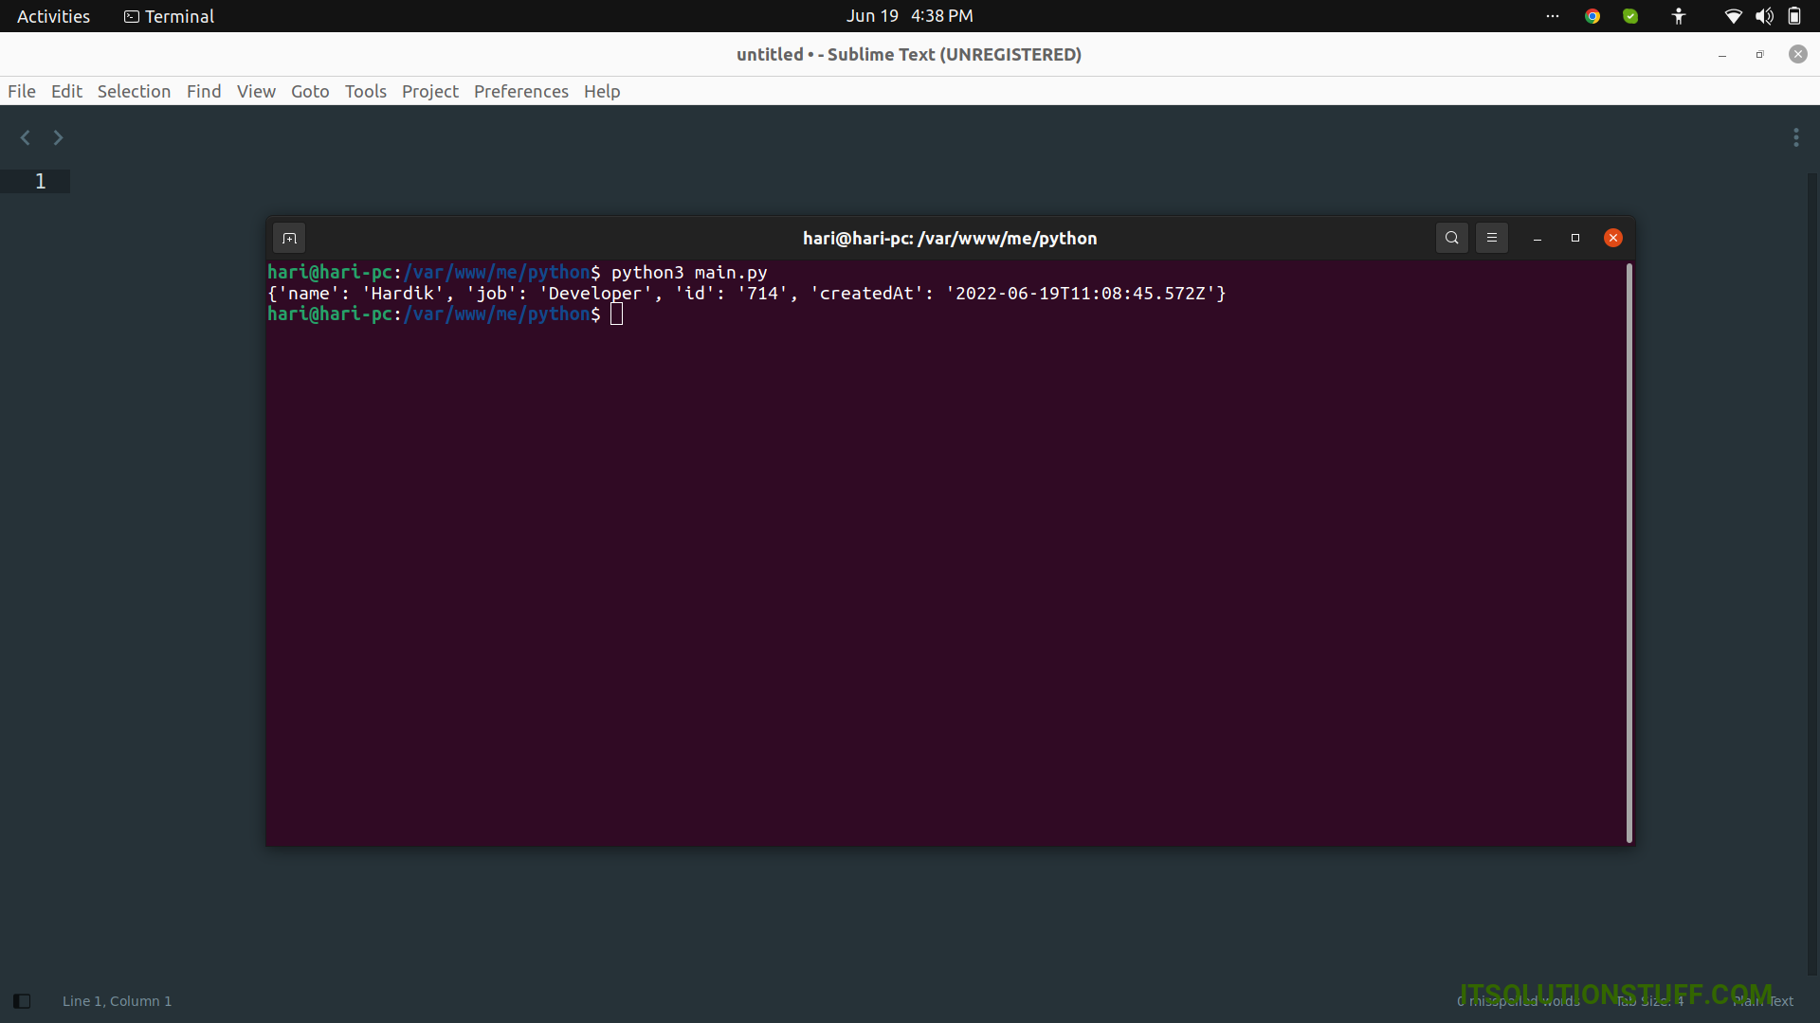
Task: Open the File menu
Action: [21, 91]
